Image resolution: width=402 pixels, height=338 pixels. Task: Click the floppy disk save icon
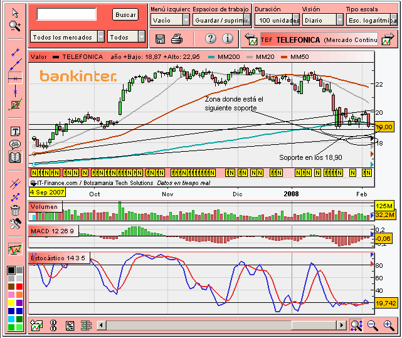point(161,40)
